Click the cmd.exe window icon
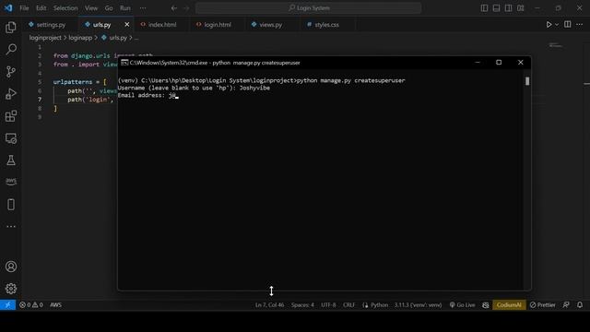 coord(124,63)
